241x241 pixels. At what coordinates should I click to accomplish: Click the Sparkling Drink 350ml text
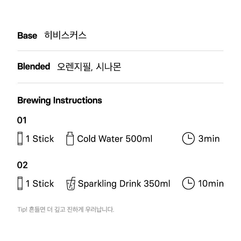pos(124,184)
